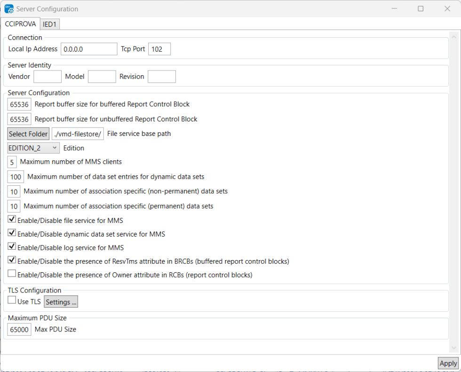Edit the Tcp Port value

[x=159, y=48]
